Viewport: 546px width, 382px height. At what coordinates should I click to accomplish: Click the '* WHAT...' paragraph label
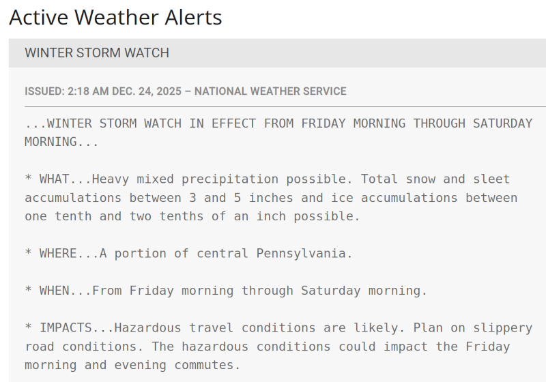tap(57, 179)
